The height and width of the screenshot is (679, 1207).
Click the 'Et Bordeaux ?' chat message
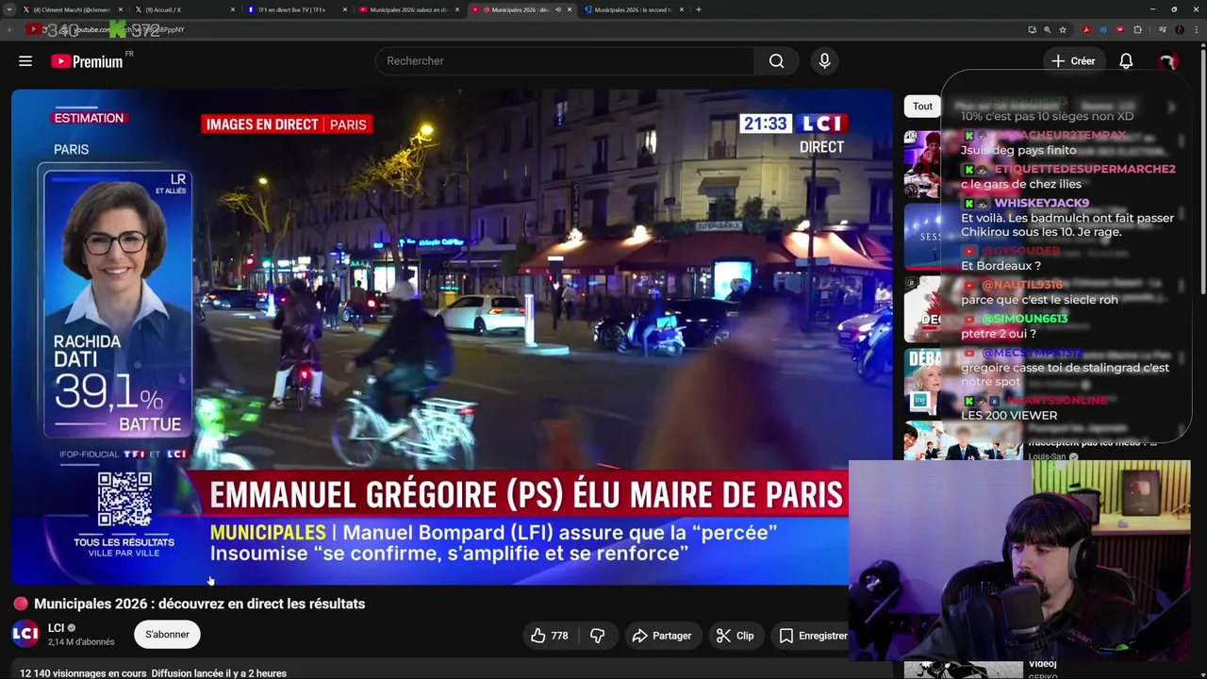click(x=1000, y=266)
